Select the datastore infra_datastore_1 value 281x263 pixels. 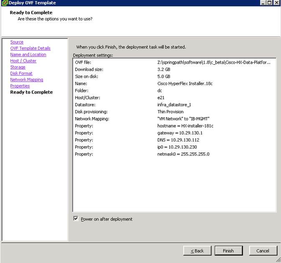[174, 105]
